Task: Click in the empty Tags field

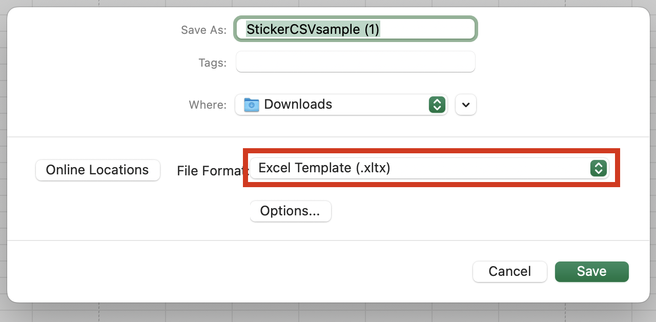Action: pyautogui.click(x=356, y=62)
